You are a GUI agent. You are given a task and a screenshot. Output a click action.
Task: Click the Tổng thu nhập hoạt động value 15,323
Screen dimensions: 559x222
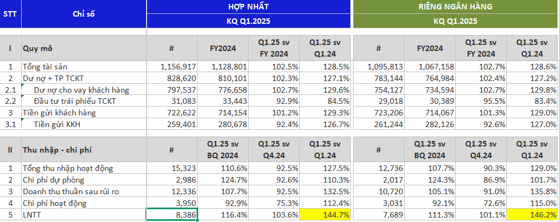(172, 168)
